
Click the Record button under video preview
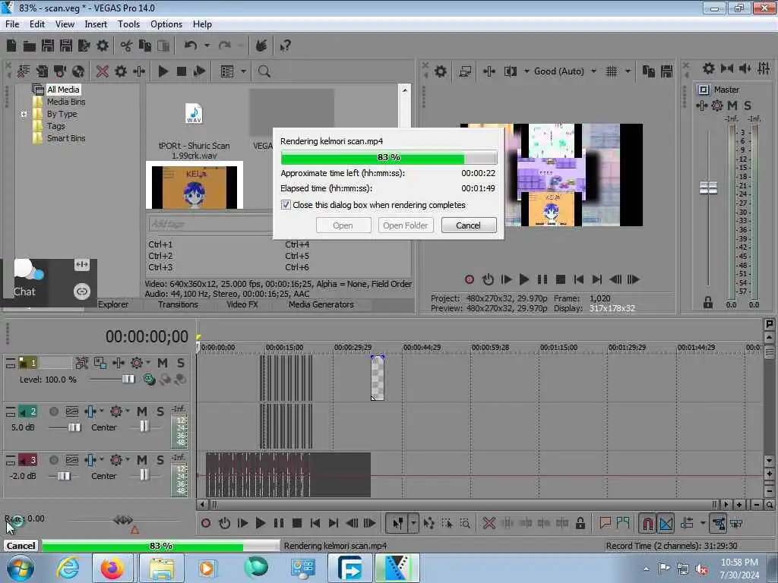469,279
